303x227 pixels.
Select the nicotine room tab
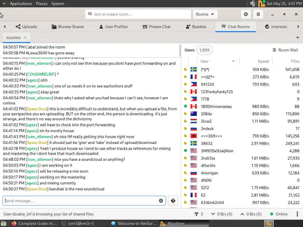13,38
